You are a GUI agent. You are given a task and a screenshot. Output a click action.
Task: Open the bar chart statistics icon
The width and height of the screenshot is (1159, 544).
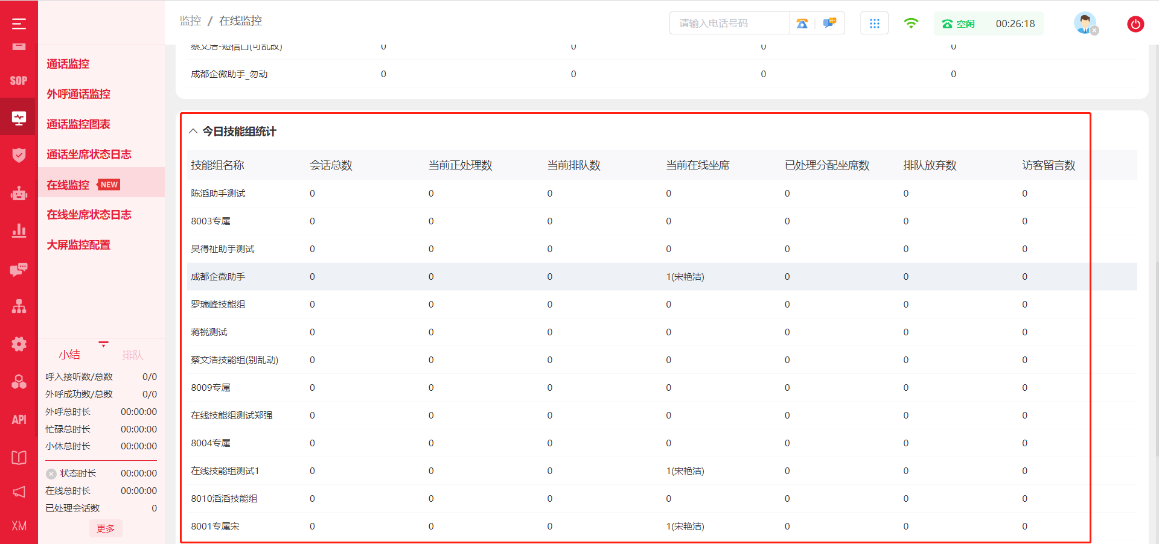coord(19,231)
